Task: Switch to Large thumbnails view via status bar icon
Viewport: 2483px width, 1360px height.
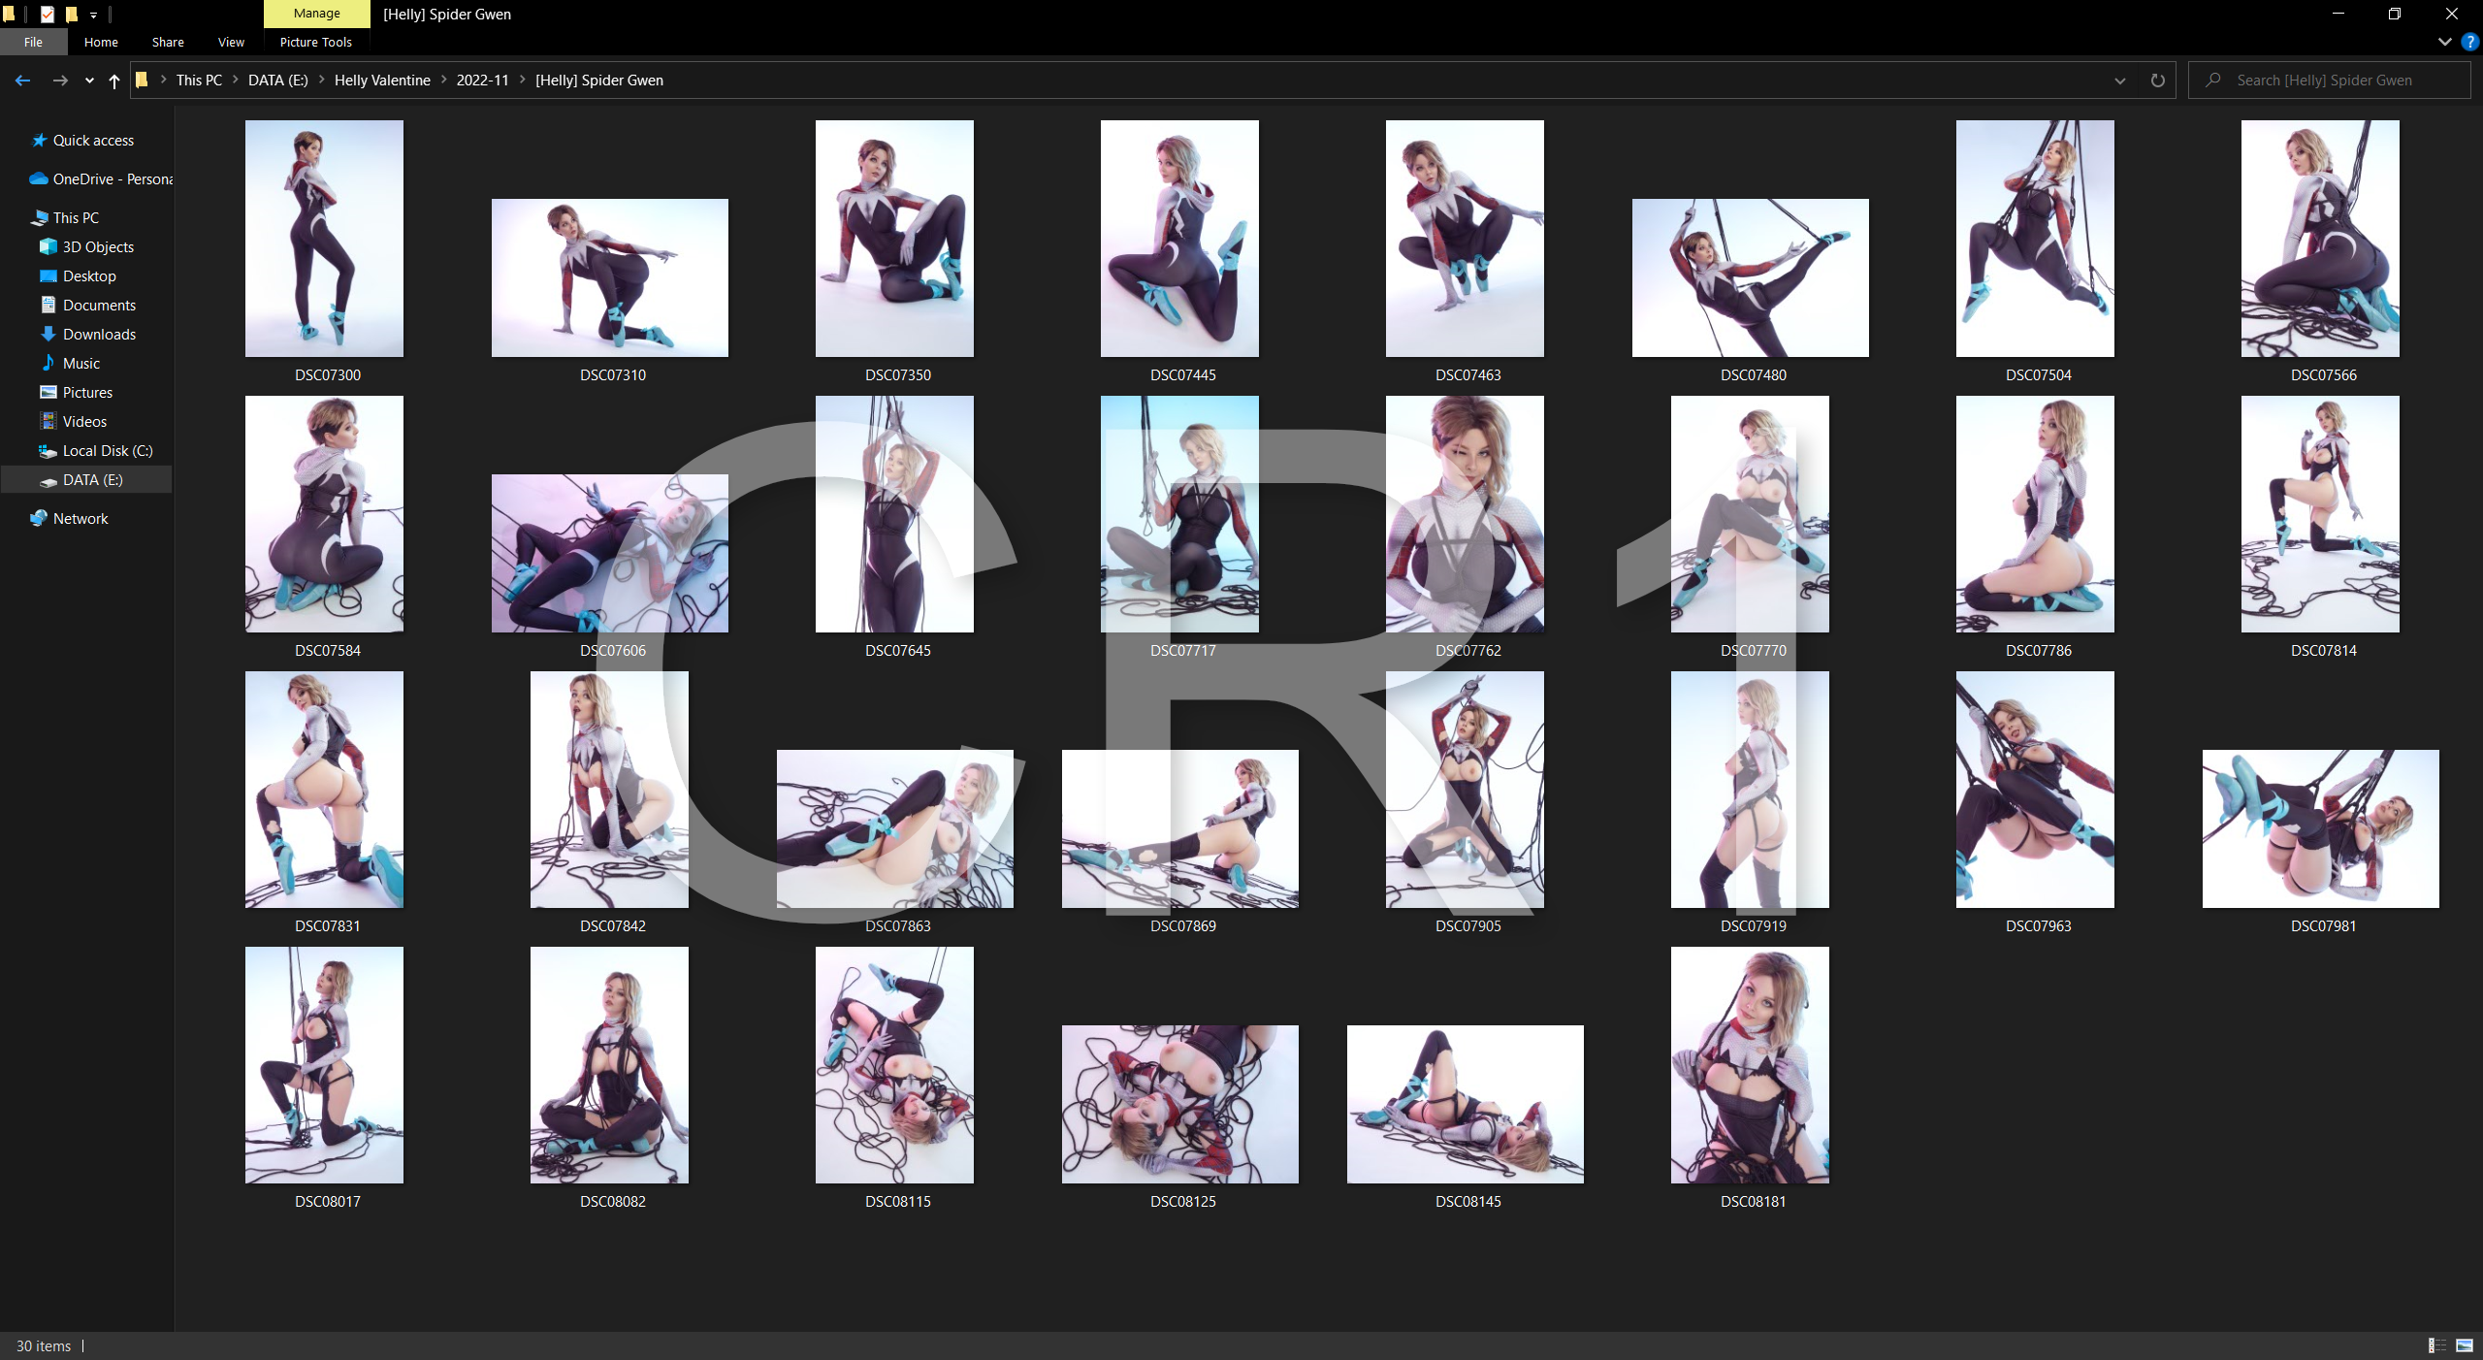Action: click(2465, 1345)
